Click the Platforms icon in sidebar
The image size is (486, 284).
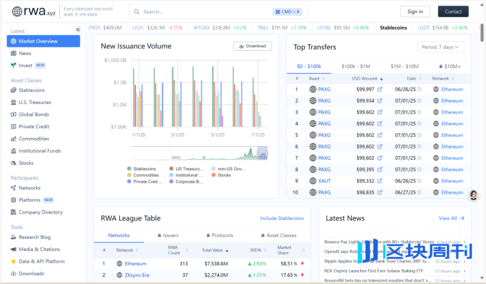coord(13,200)
